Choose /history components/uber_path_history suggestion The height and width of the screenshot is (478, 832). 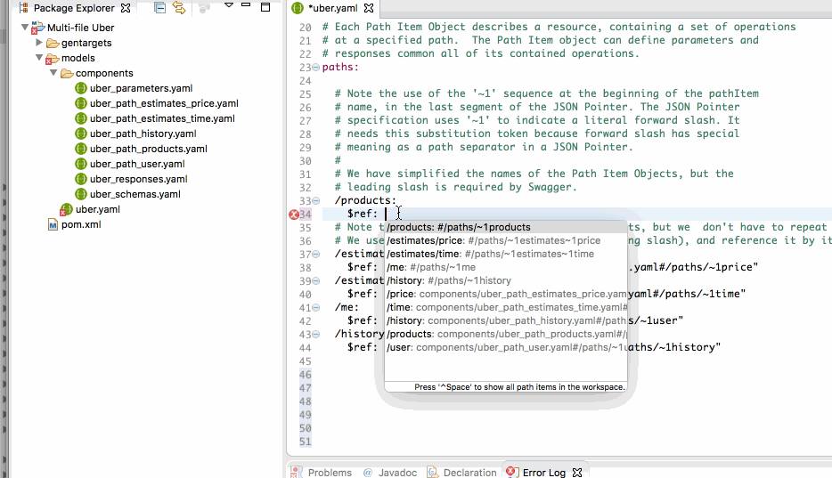(x=506, y=320)
